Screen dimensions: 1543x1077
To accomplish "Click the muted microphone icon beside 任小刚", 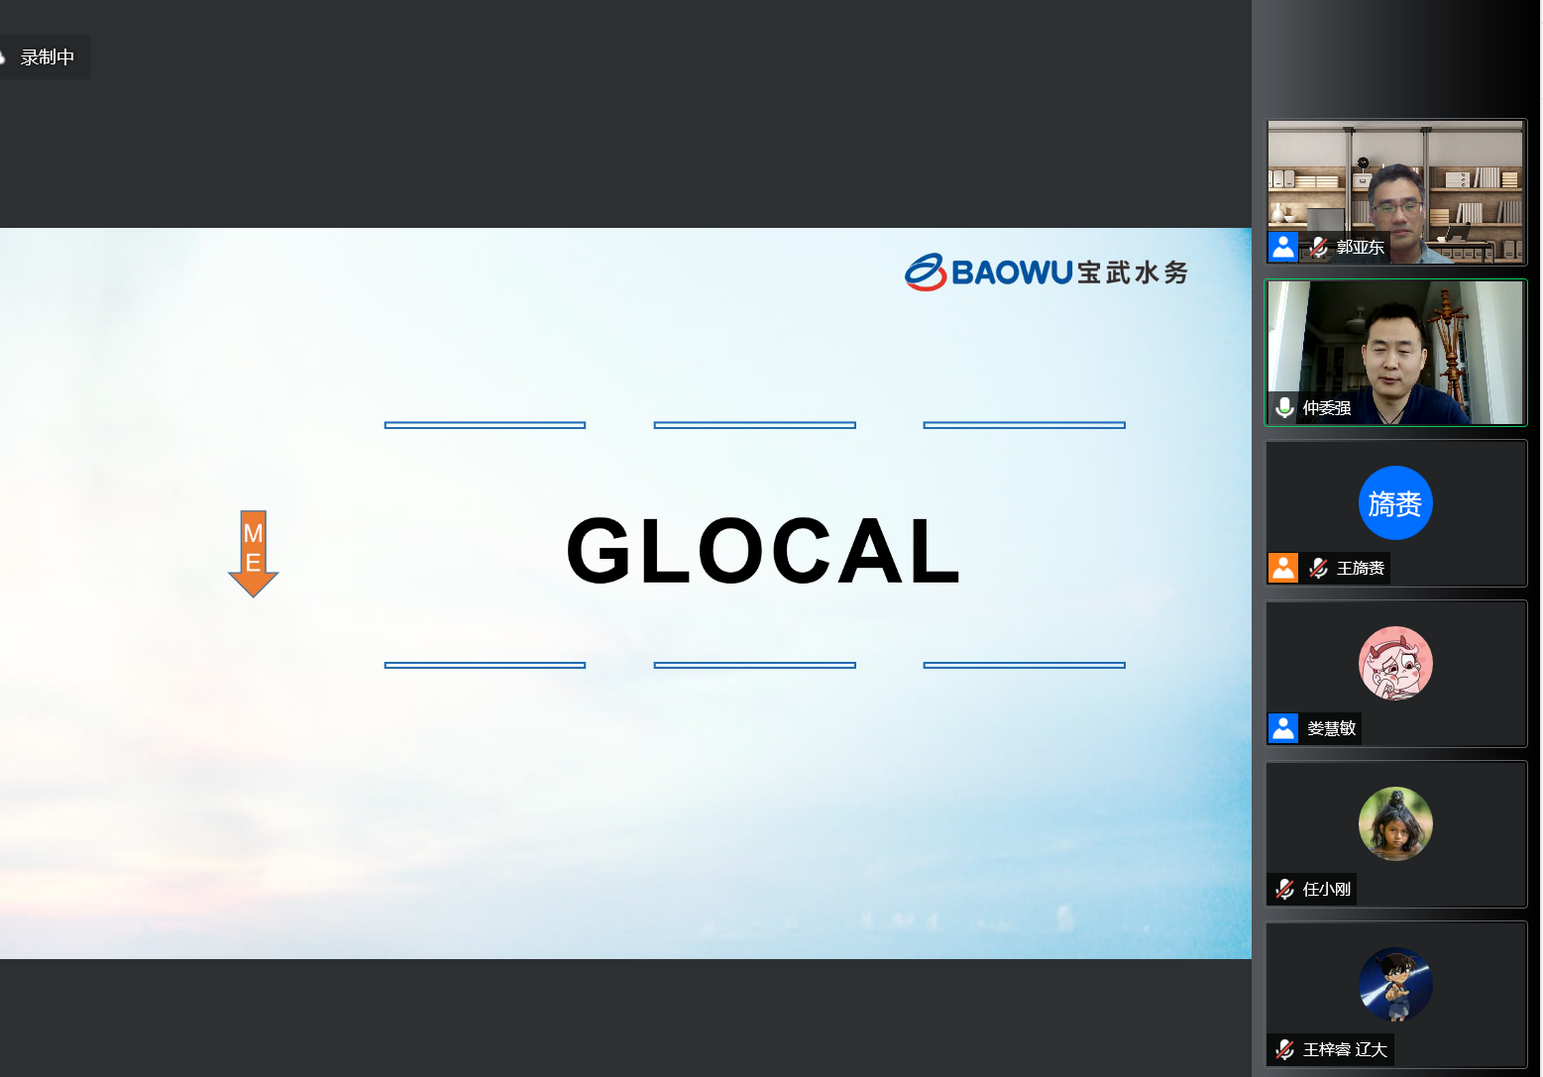I will pyautogui.click(x=1284, y=889).
